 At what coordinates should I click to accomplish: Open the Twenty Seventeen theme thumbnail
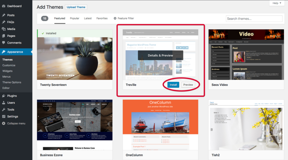pos(75,59)
